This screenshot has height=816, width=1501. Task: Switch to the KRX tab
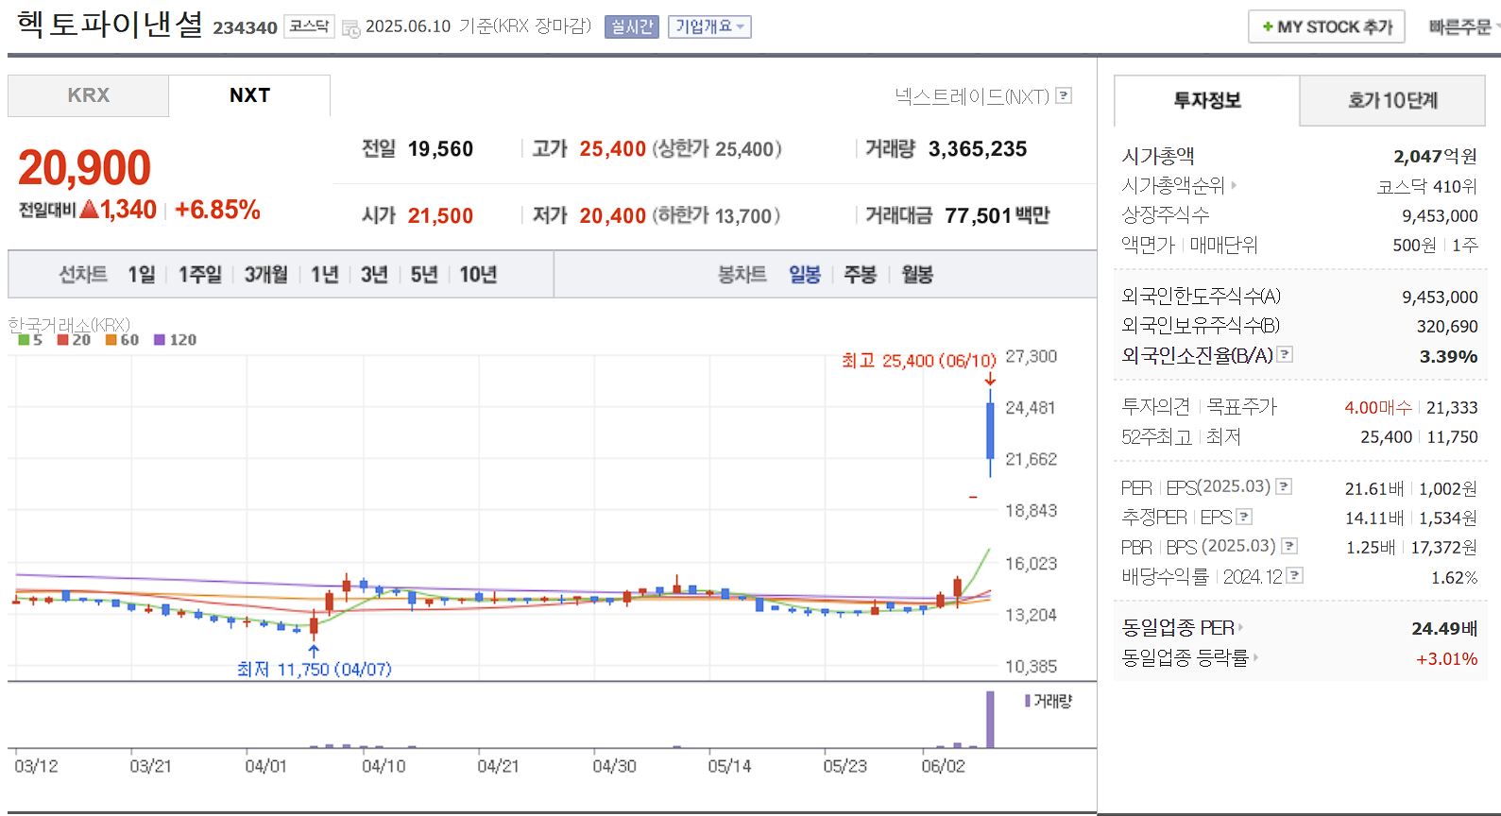[89, 95]
